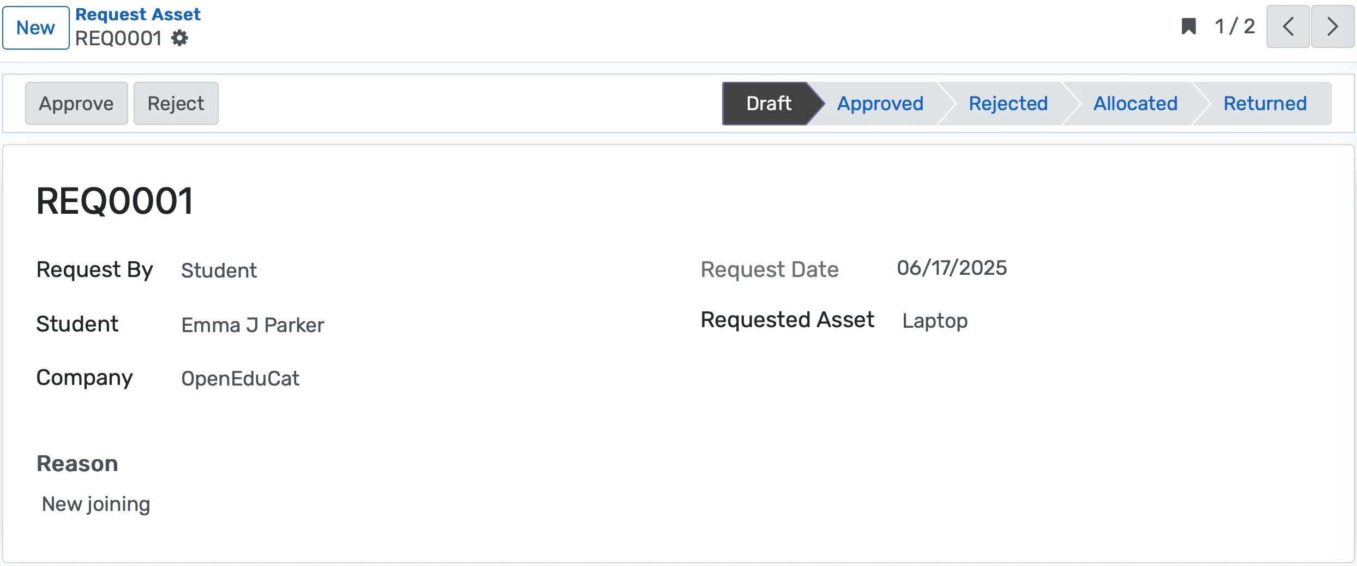Open the Request Asset breadcrumb
Viewport: 1357px width, 566px height.
(137, 14)
